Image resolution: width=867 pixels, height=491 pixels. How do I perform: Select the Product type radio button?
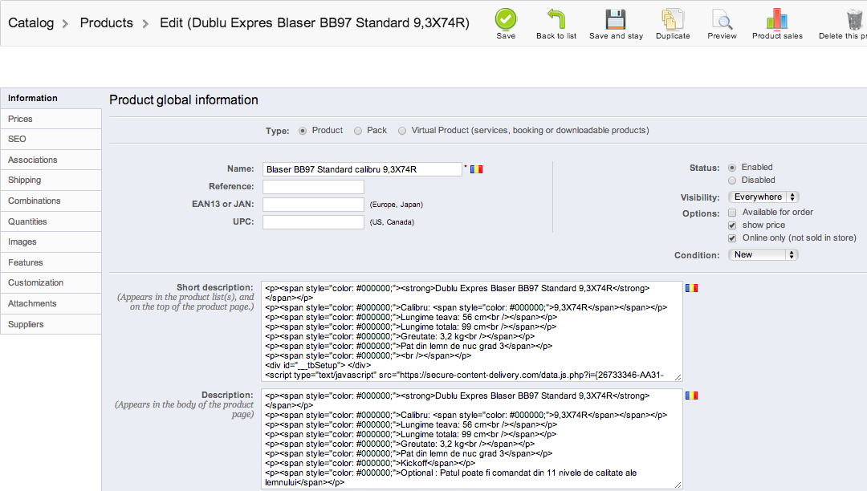303,131
